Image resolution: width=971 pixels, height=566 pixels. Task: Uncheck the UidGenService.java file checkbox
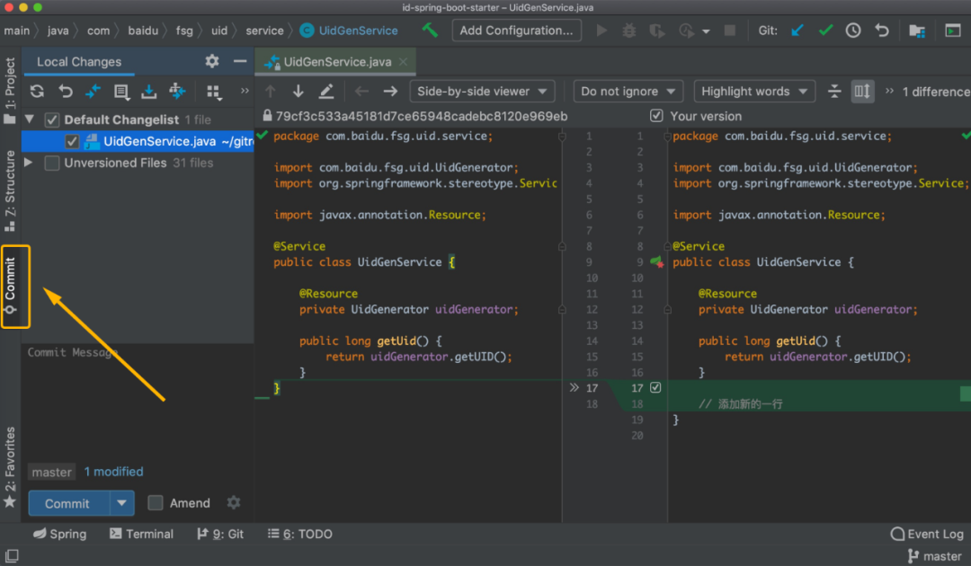tap(72, 141)
